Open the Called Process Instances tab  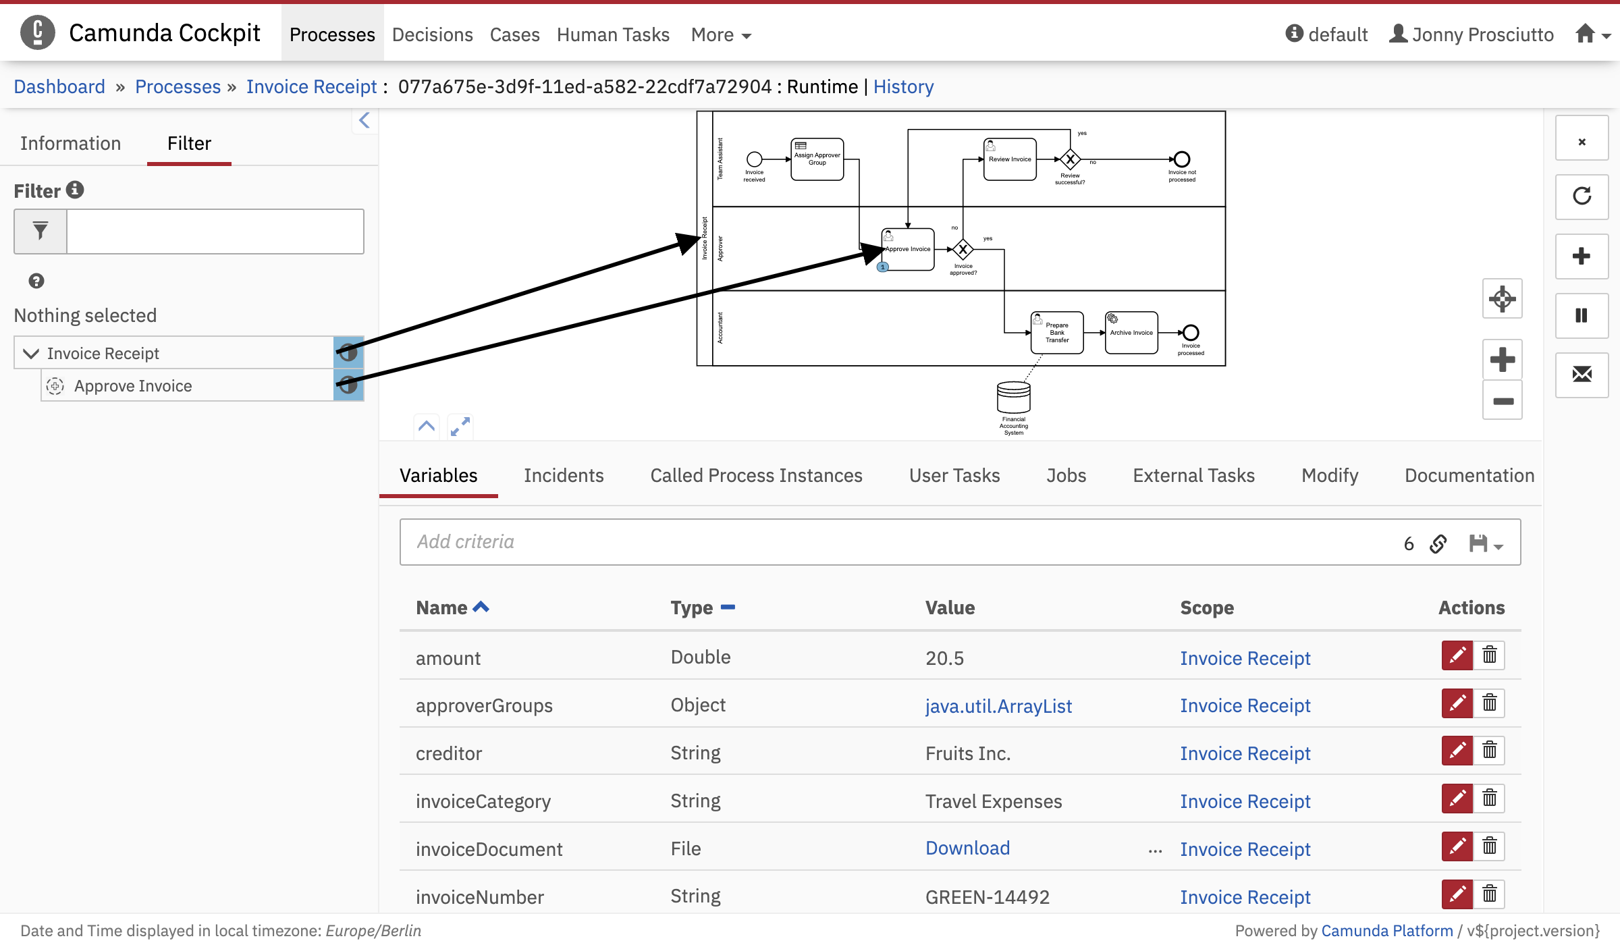(x=756, y=475)
